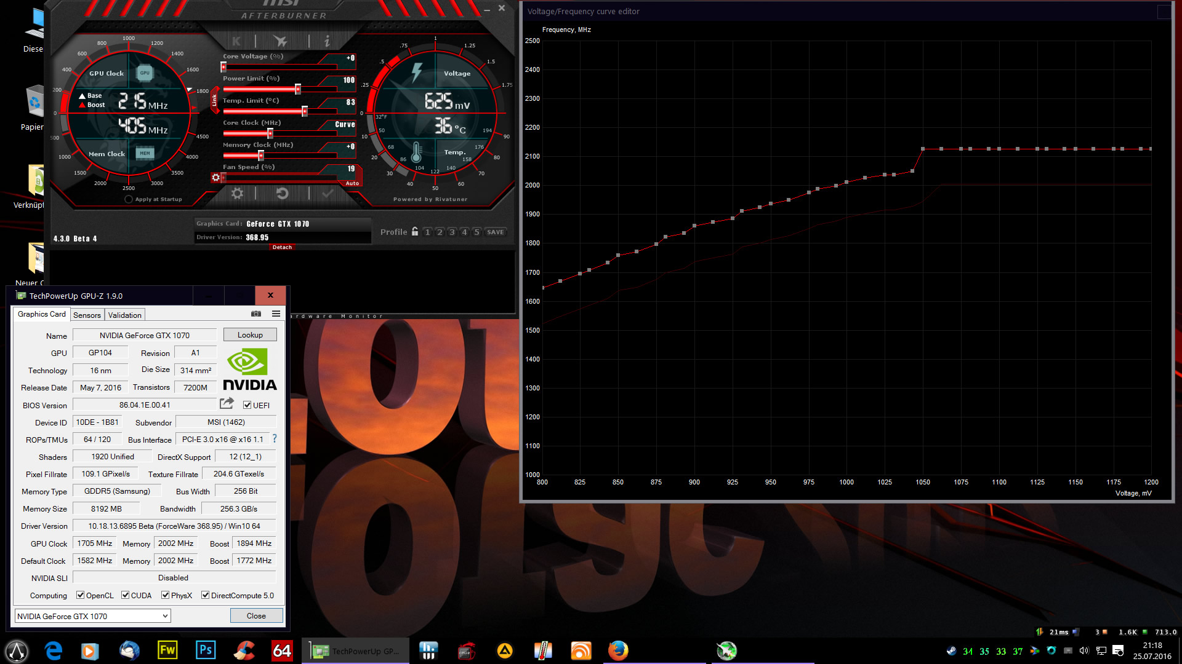The height and width of the screenshot is (664, 1182).
Task: Toggle the UEFI checkbox
Action: coord(247,405)
